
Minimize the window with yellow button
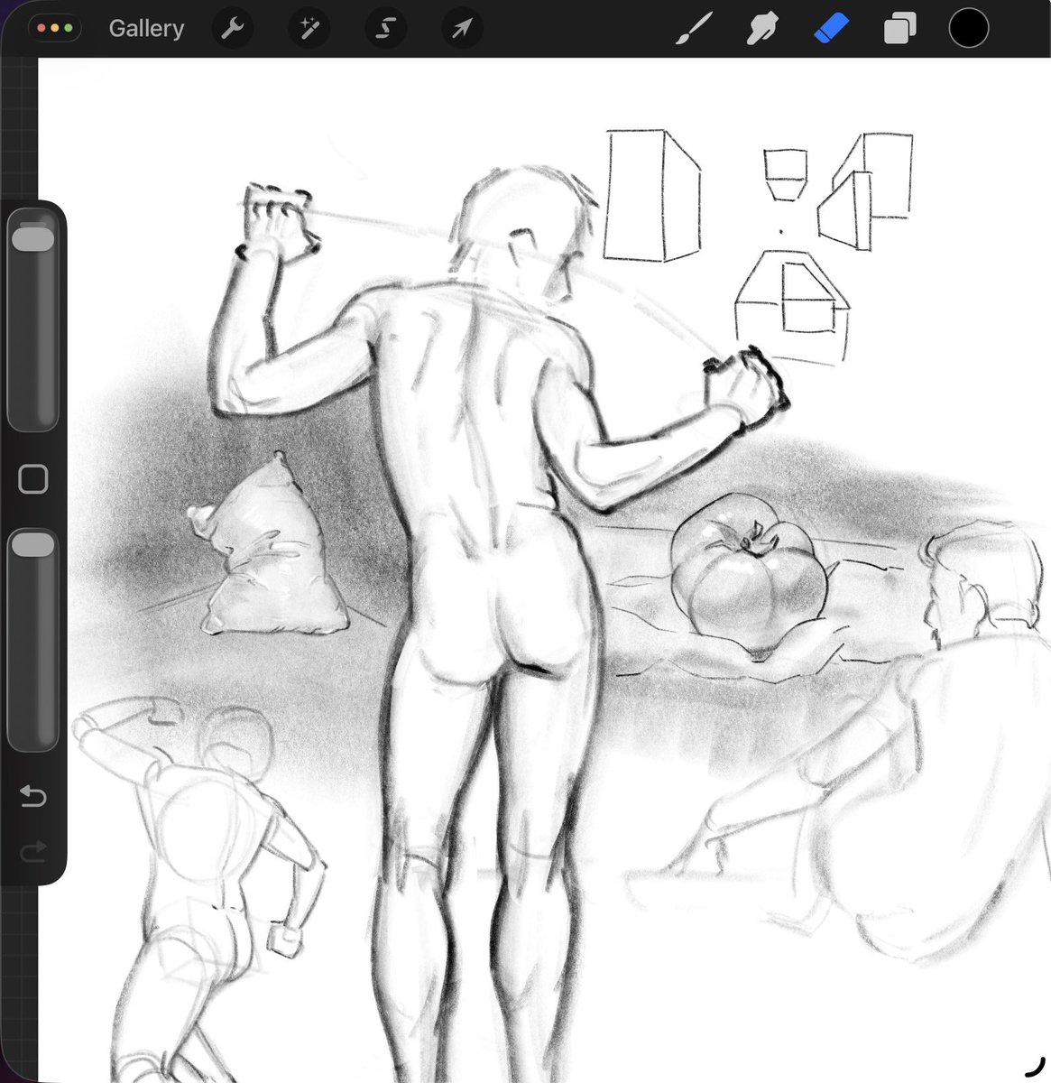(x=54, y=28)
